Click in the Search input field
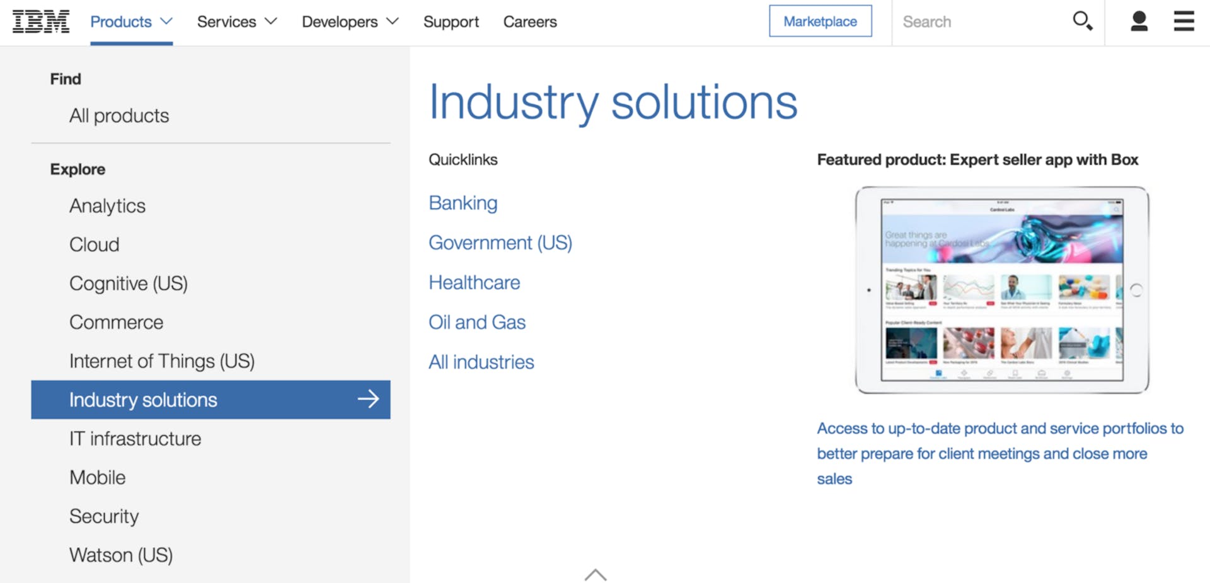The image size is (1210, 583). tap(980, 21)
